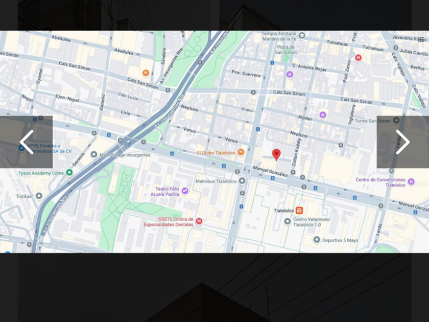Viewport: 429px width, 322px height.
Task: Select the Templo Trinitario Mariano marker icon
Action: tap(302, 36)
